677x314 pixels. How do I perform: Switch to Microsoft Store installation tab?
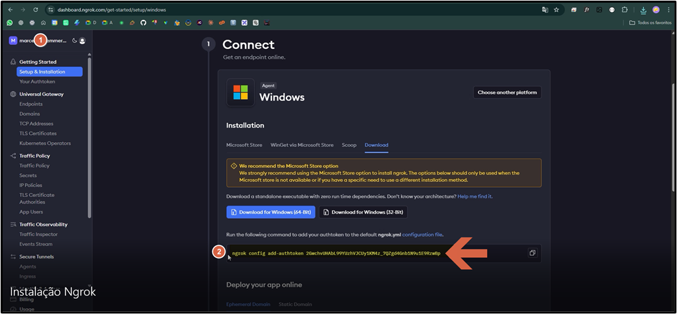tap(244, 145)
